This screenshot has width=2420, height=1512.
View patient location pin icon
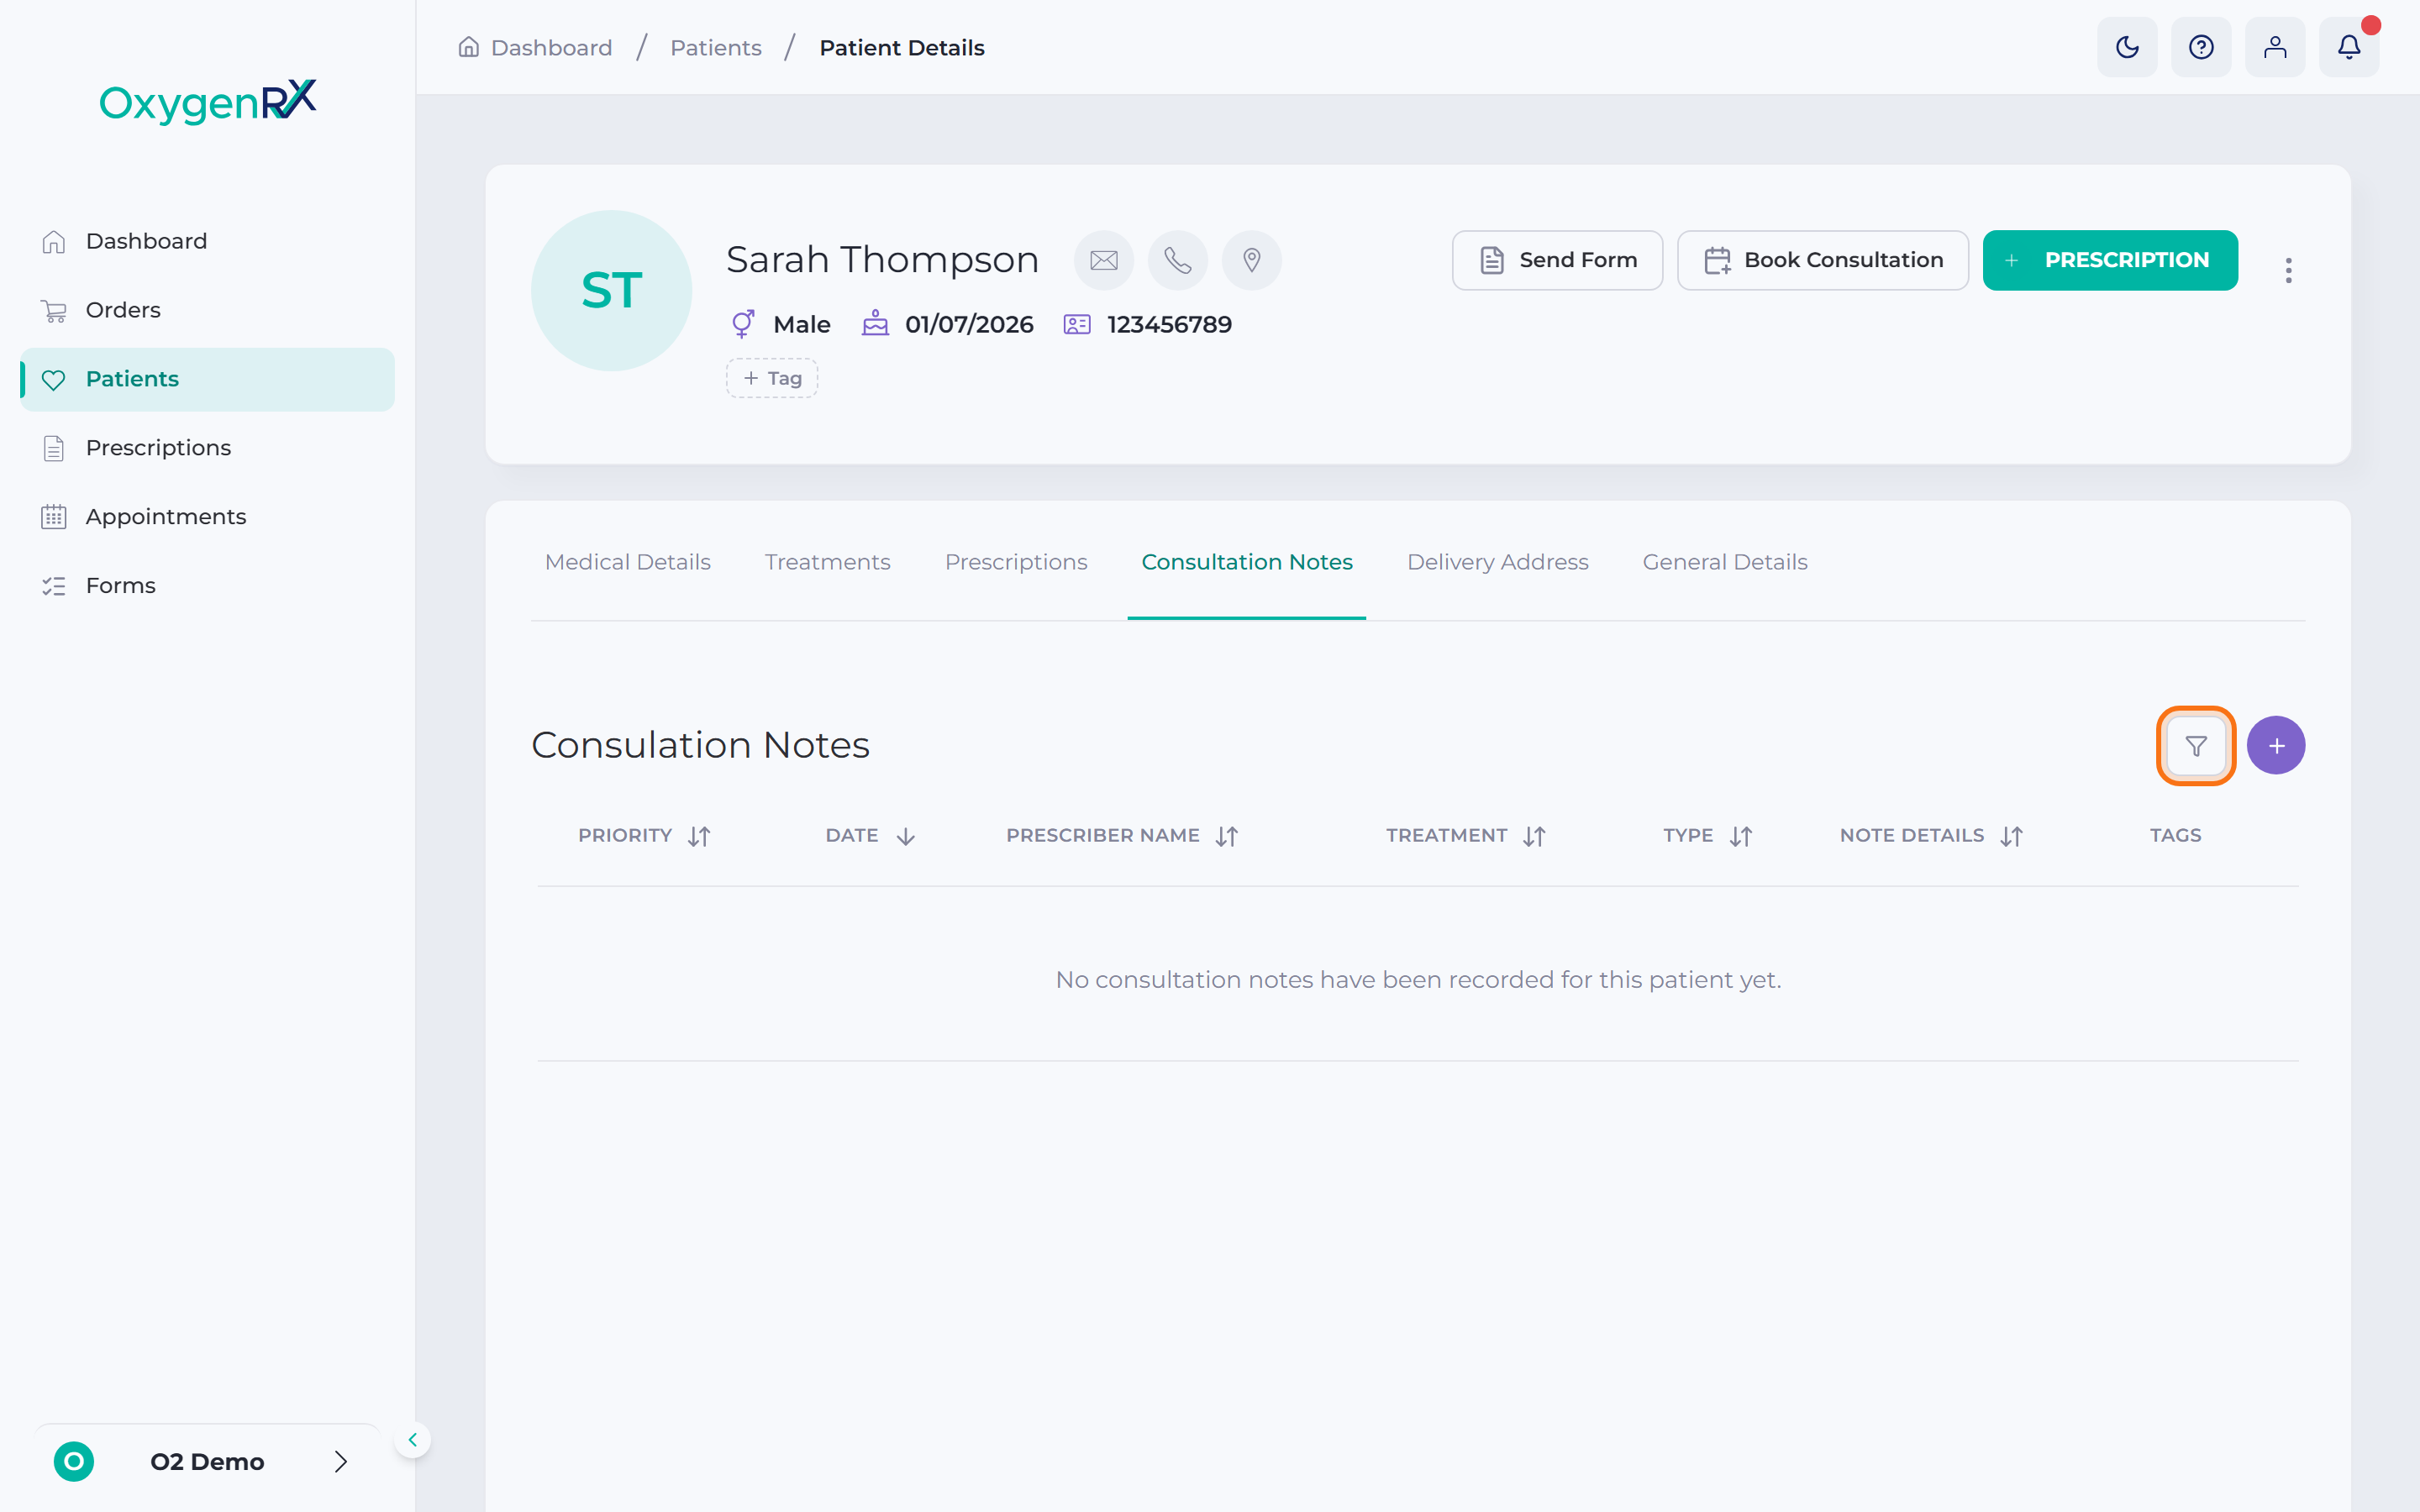point(1252,260)
